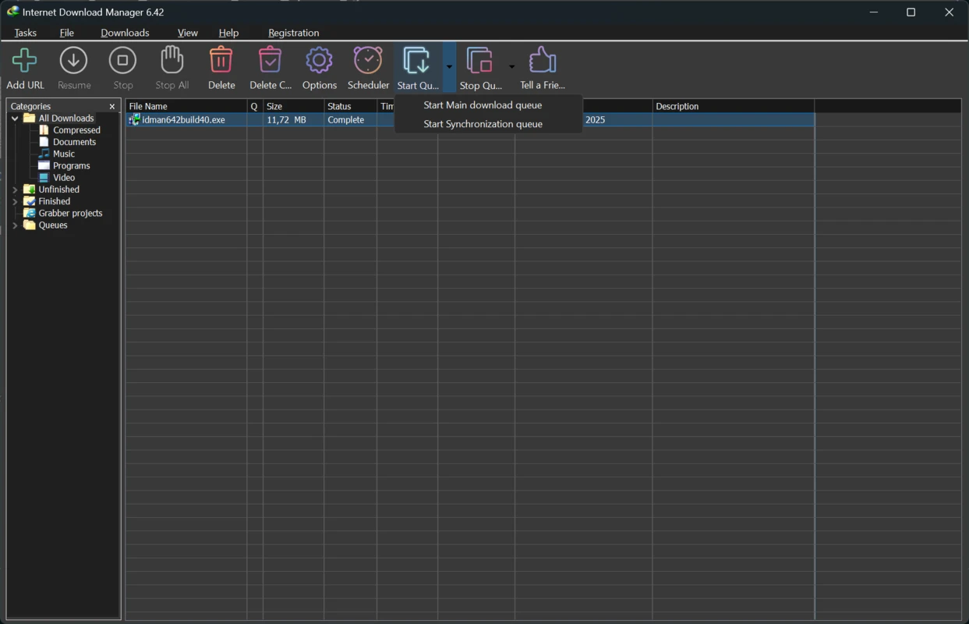Expand the Queues category arrow
This screenshot has width=969, height=624.
15,225
